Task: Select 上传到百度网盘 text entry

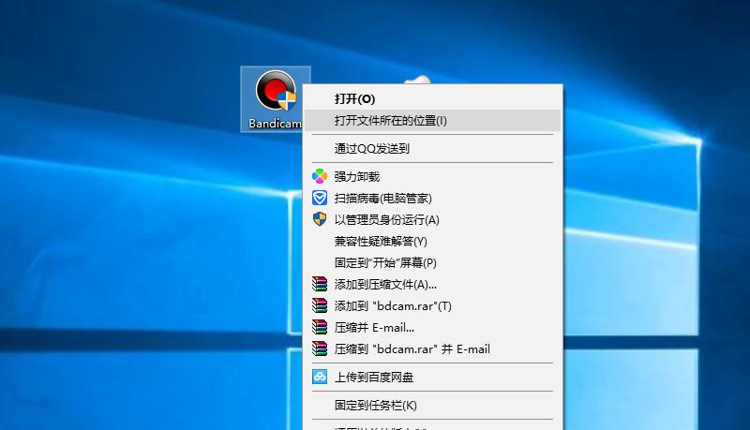Action: coord(373,378)
